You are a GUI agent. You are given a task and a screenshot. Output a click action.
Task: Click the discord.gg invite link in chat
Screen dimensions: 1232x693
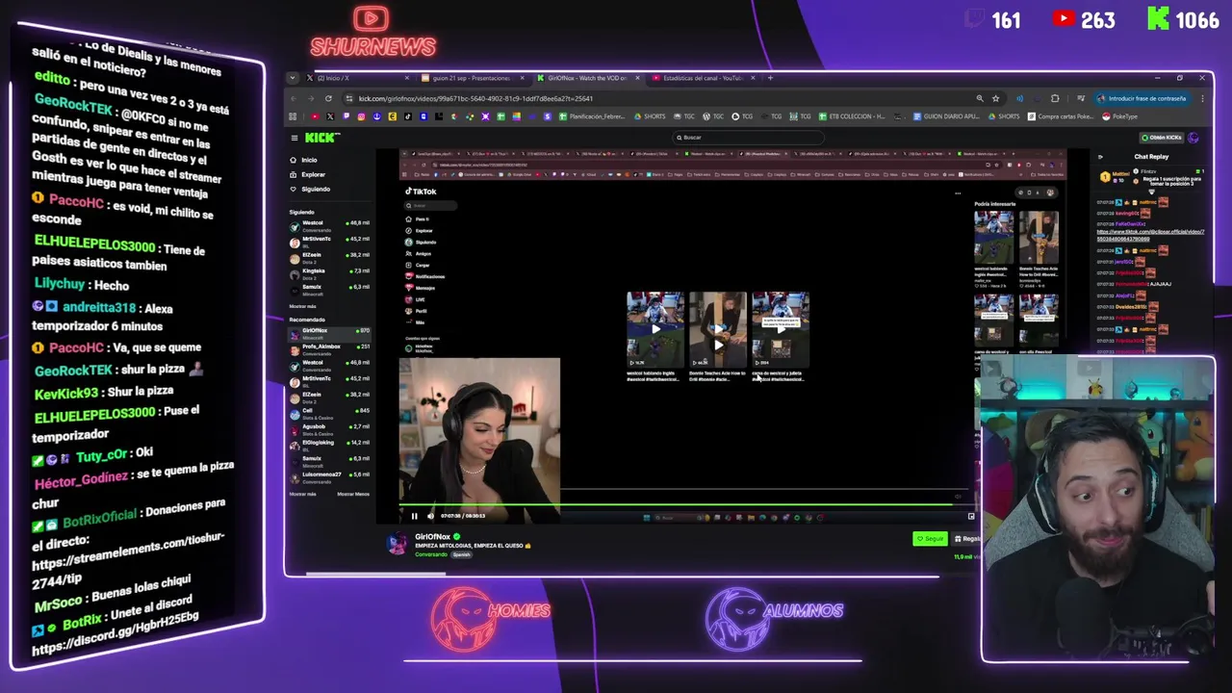(115, 633)
